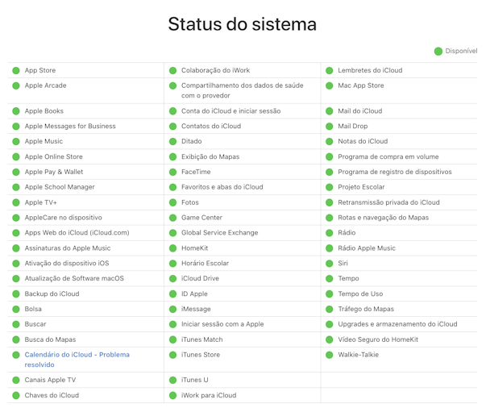Click the status dot beside Game Center
Viewport: 490px width, 412px height.
172,218
